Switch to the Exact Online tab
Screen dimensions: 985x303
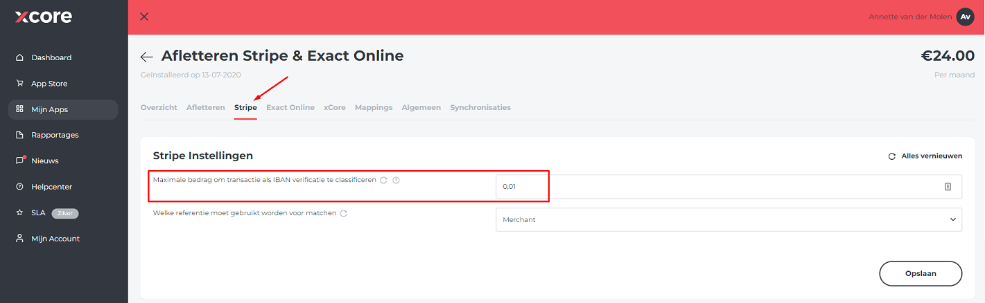pyautogui.click(x=290, y=107)
